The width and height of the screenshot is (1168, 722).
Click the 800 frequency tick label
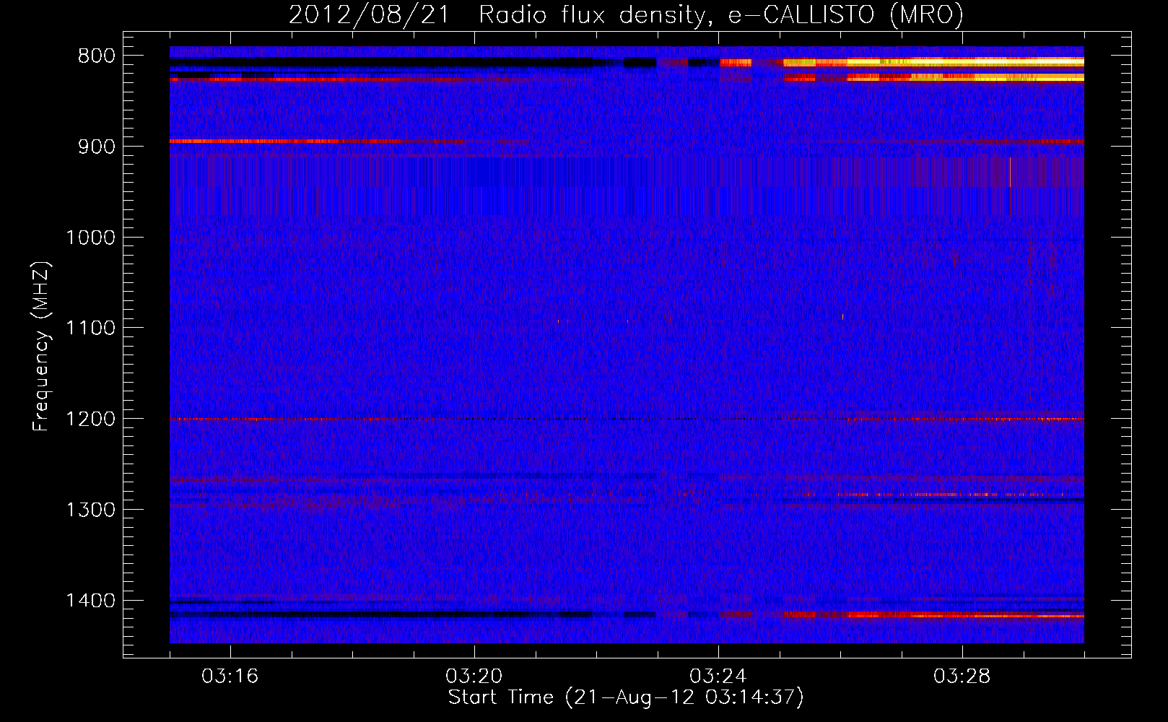(96, 56)
